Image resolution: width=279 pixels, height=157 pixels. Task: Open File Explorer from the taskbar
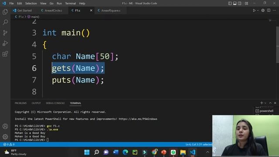click(x=183, y=152)
